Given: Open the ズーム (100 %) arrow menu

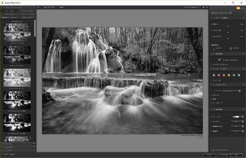Looking at the screenshot, I should 199,7.
